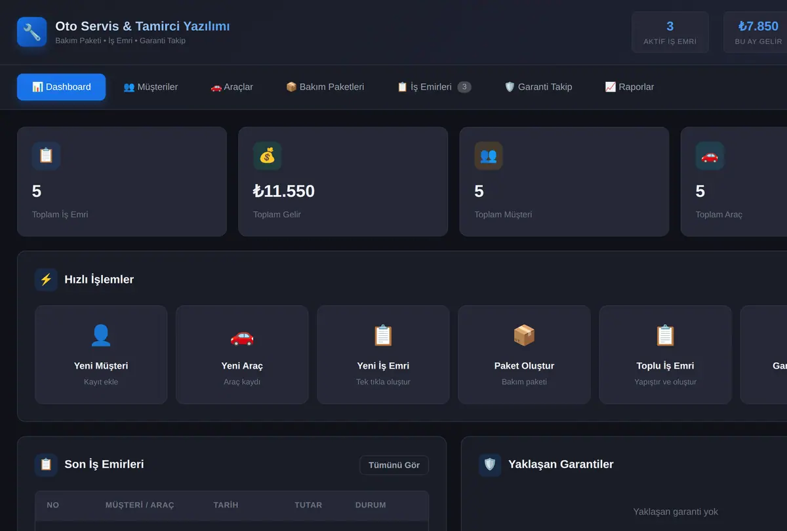Open the Bakım Paketleri tab
The height and width of the screenshot is (531, 787).
point(325,87)
